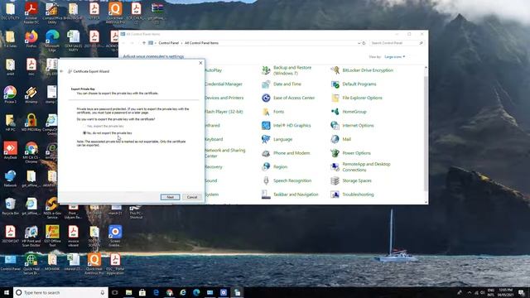This screenshot has height=298, width=530.
Task: Click the taskbar microphone search icon
Action: coord(103,292)
